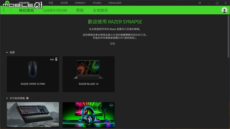Viewport: 230px width, 129px height.
Task: Open the 設定檔 menu
Action: tap(64, 3)
